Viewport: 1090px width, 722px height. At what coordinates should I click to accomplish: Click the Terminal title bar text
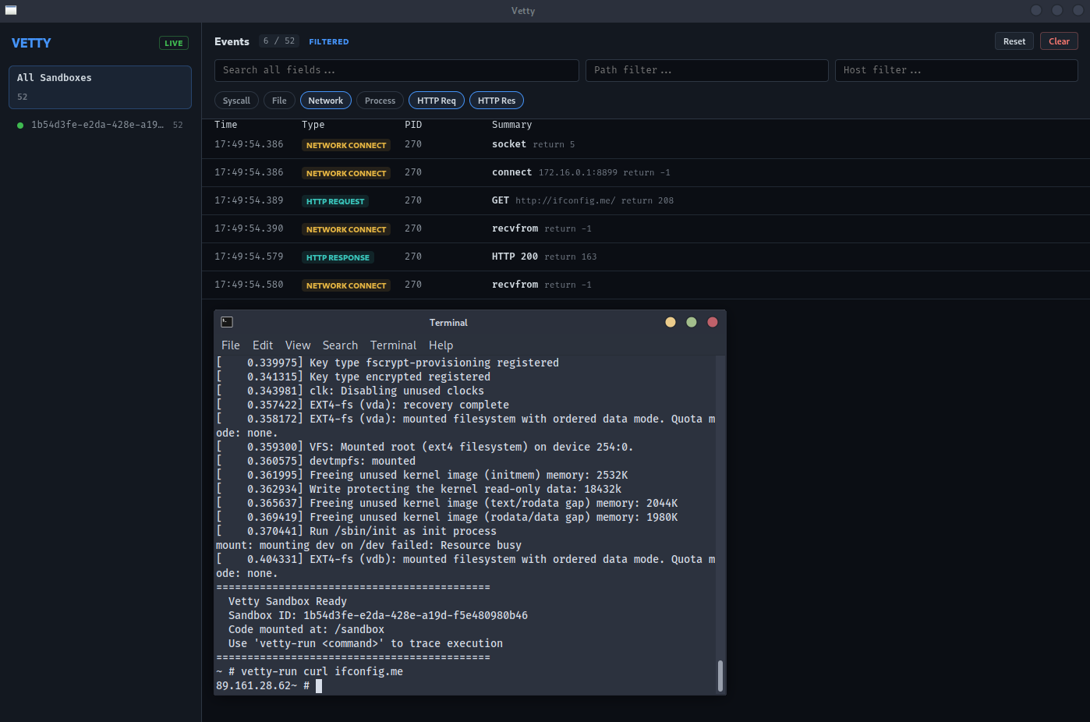pyautogui.click(x=448, y=322)
